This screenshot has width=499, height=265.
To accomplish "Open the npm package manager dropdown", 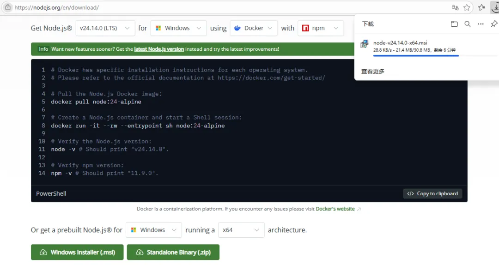I will (321, 28).
